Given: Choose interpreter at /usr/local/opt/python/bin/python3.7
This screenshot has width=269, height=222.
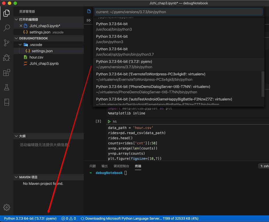Looking at the screenshot, I should [x=178, y=52].
